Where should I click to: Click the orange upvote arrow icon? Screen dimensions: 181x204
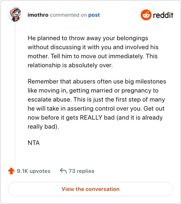pos(11,171)
